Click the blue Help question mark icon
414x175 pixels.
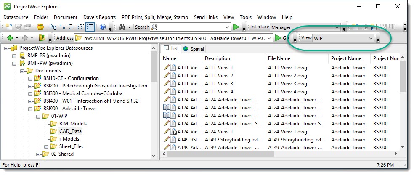103,27
